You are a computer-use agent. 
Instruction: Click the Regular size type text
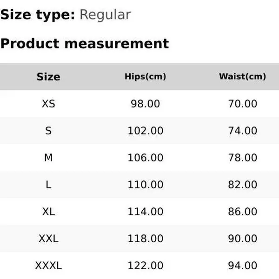click(105, 15)
